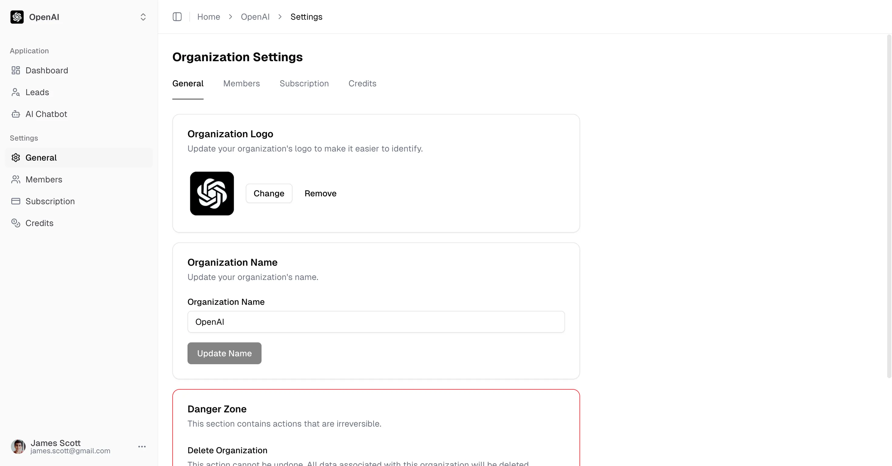Viewport: 892px width, 466px height.
Task: Open AI Chatbot in the sidebar
Action: 79,114
